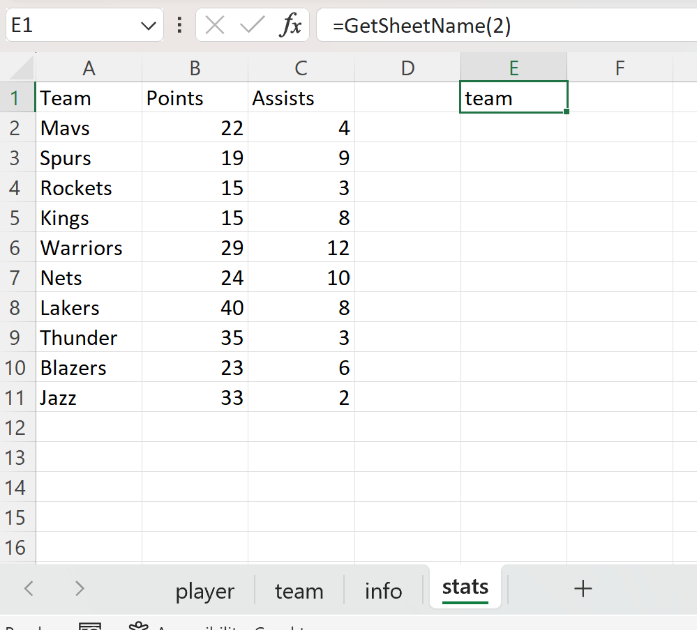Click the keyboard shortcuts icon near Ready status
Viewport: 697px width, 630px height.
[x=91, y=626]
